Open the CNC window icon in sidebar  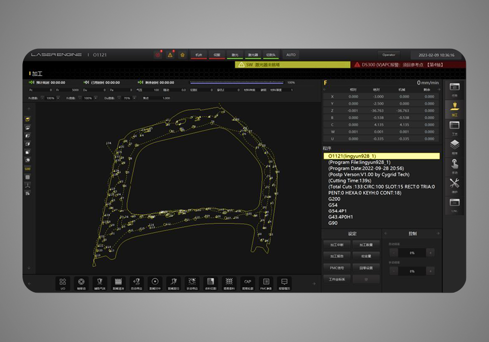point(454,205)
